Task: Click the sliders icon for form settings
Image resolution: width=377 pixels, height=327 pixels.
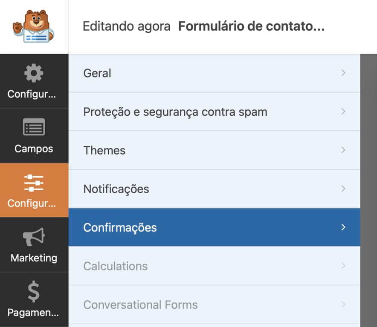Action: pos(33,182)
